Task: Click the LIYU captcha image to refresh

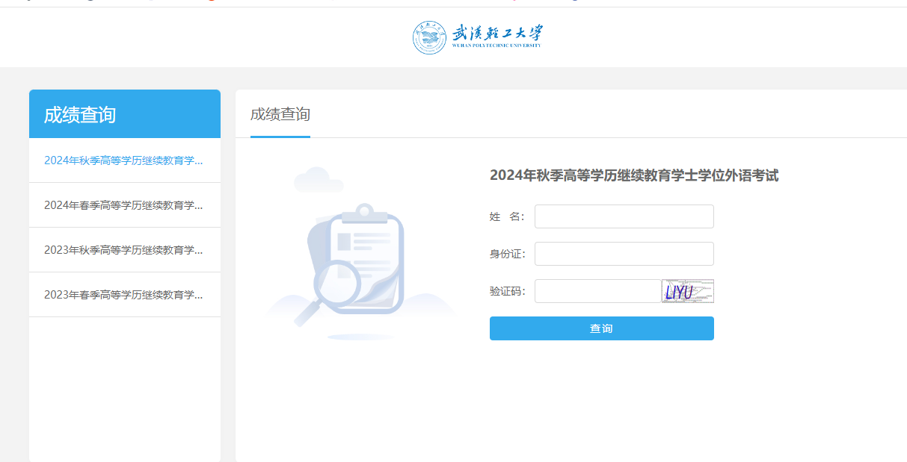Action: click(686, 290)
